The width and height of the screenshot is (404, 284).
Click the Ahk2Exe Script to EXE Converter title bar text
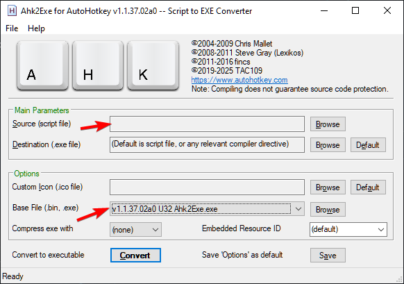136,11
